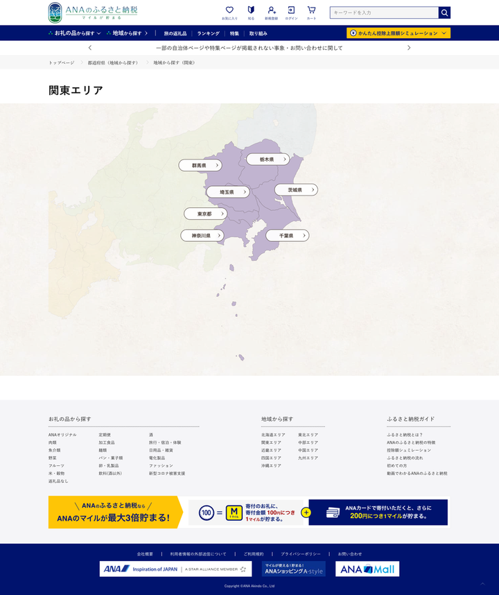Open 動画でわかるANAのふるさと納税 link
This screenshot has width=499, height=595.
417,473
